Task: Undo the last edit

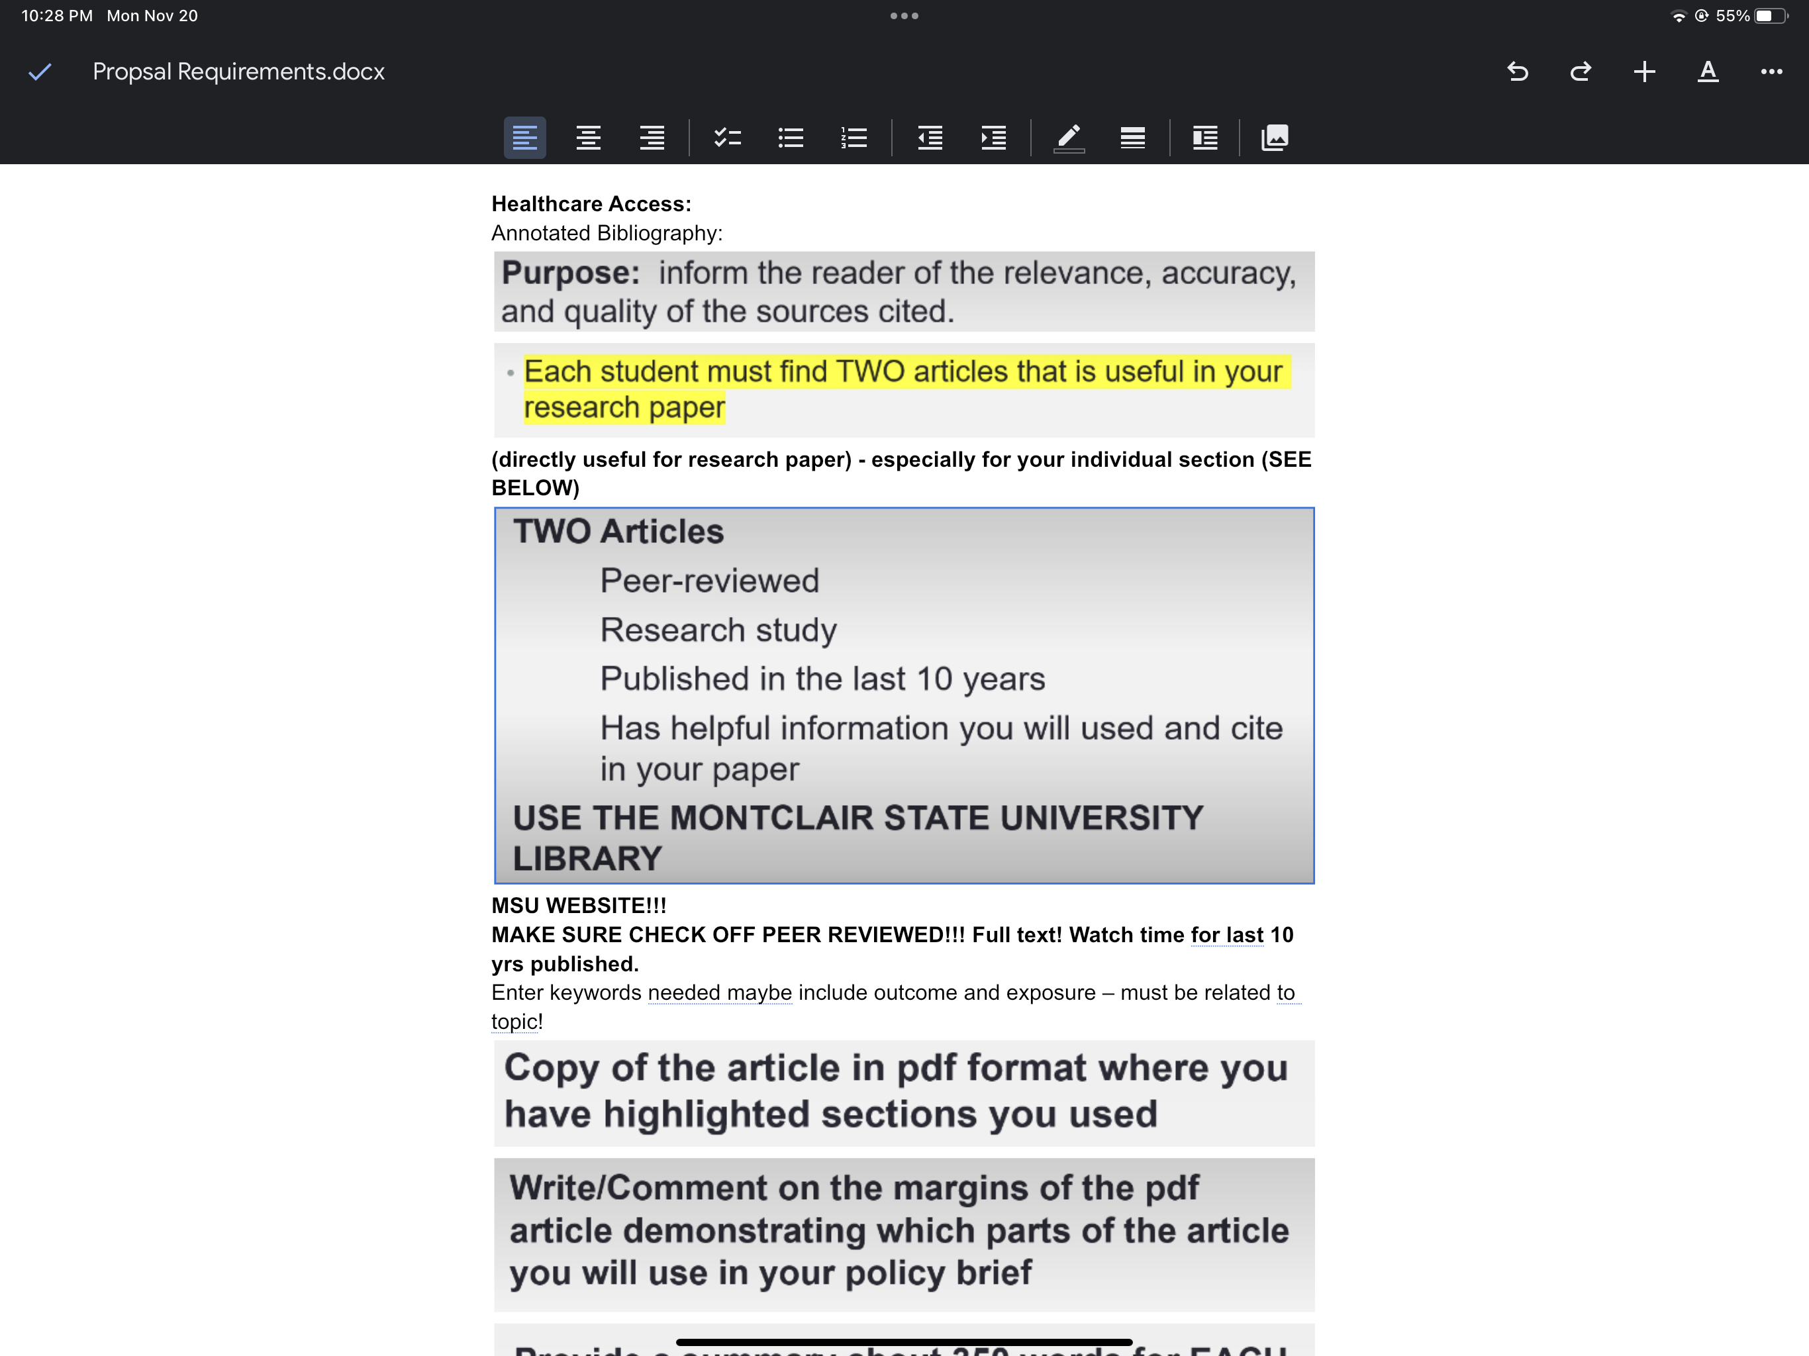Action: coord(1517,72)
